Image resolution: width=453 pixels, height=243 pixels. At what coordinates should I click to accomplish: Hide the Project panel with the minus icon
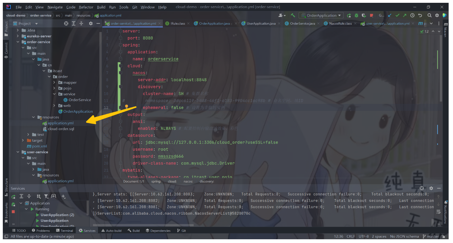click(x=98, y=23)
